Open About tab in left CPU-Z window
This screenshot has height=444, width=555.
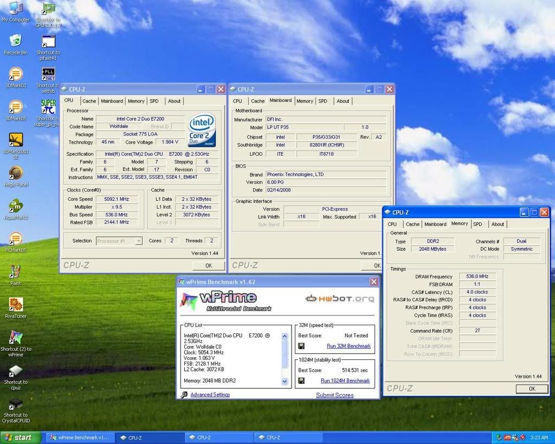tap(174, 101)
